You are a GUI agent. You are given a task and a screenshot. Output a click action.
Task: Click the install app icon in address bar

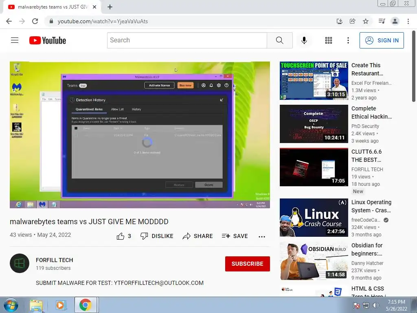[x=339, y=21]
